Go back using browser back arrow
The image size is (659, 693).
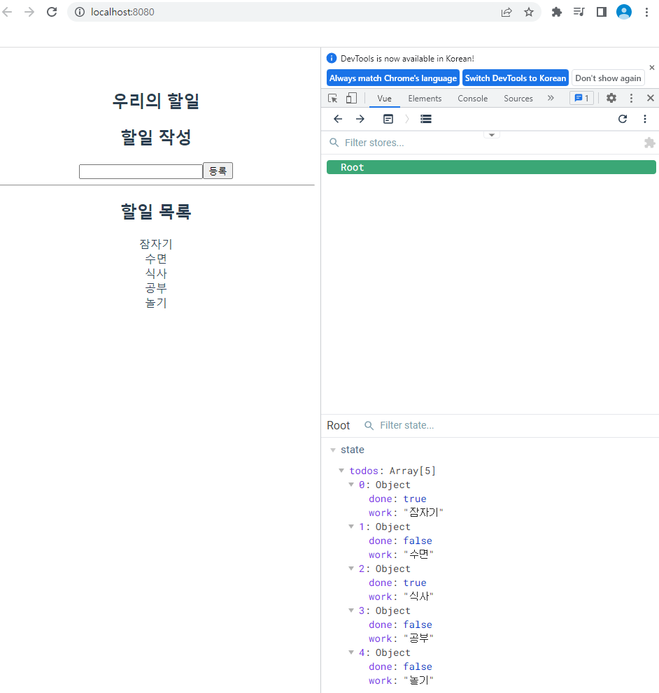pos(8,12)
